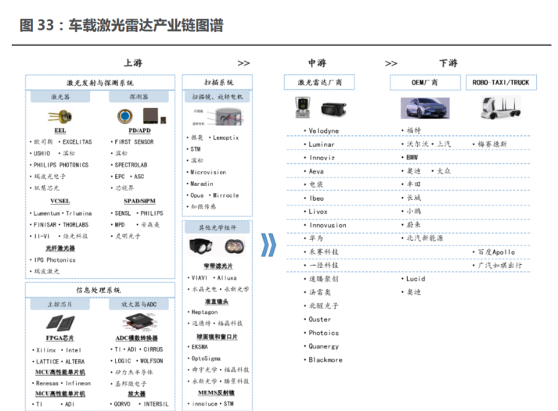Click the round filter lens image

point(235,246)
